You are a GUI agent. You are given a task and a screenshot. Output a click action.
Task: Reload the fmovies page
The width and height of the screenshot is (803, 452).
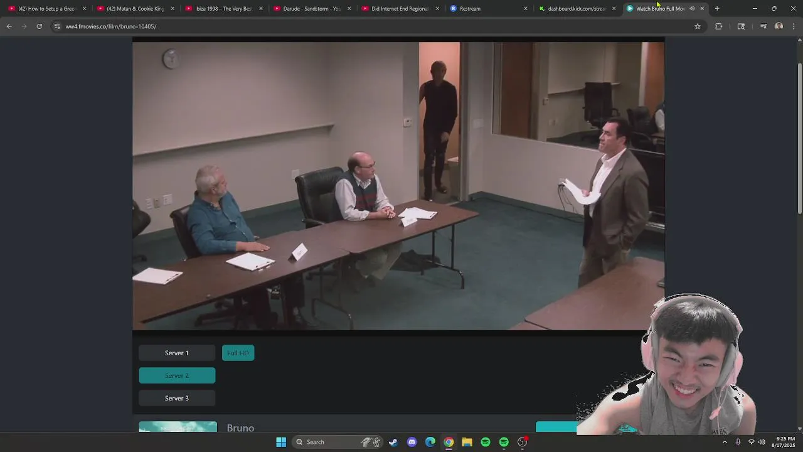coord(39,26)
